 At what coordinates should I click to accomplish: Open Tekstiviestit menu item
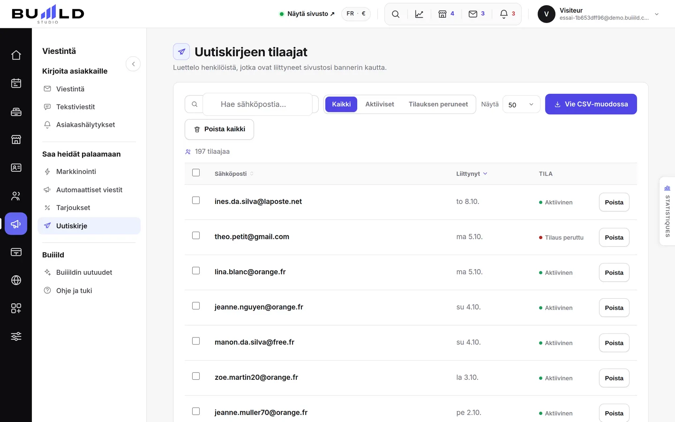[x=89, y=107]
